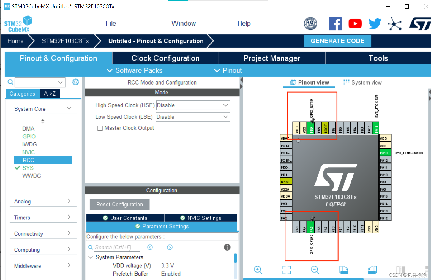The image size is (431, 280).
Task: Click the 10 years anniversary badge
Action: pos(310,24)
